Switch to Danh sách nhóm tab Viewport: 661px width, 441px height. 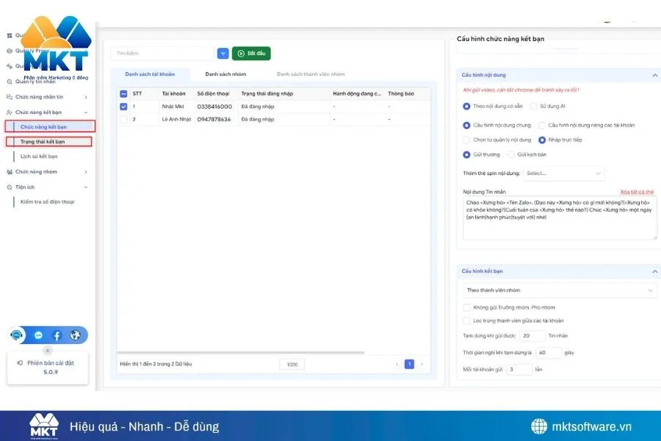pos(225,74)
